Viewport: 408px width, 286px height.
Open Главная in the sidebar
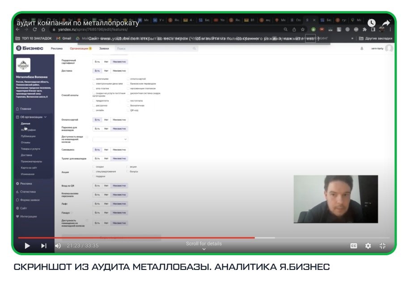23,109
